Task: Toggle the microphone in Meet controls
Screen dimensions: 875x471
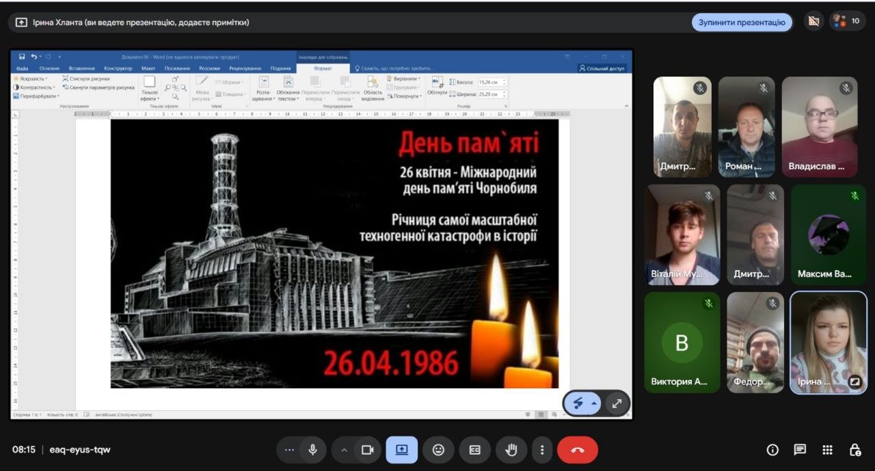Action: (x=312, y=450)
